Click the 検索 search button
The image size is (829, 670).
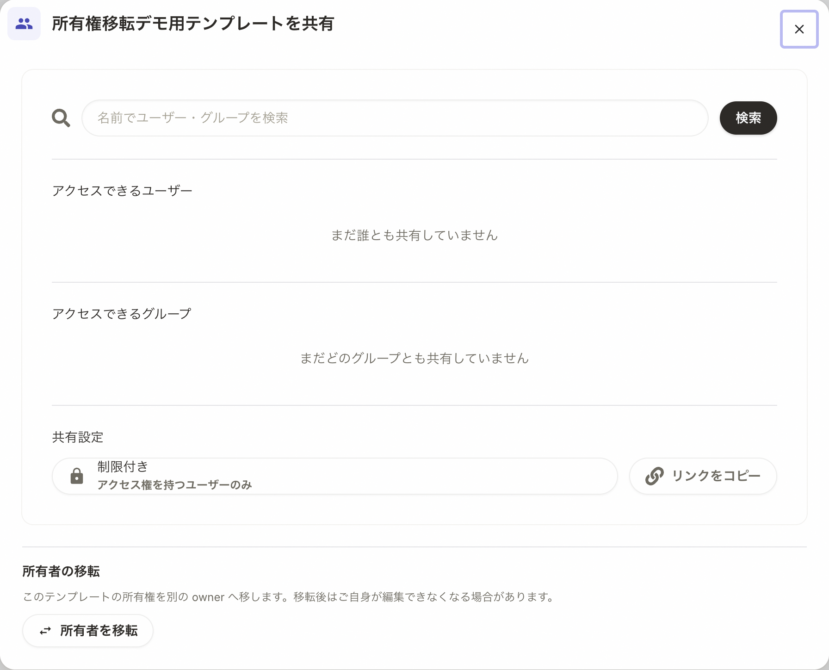(x=748, y=118)
